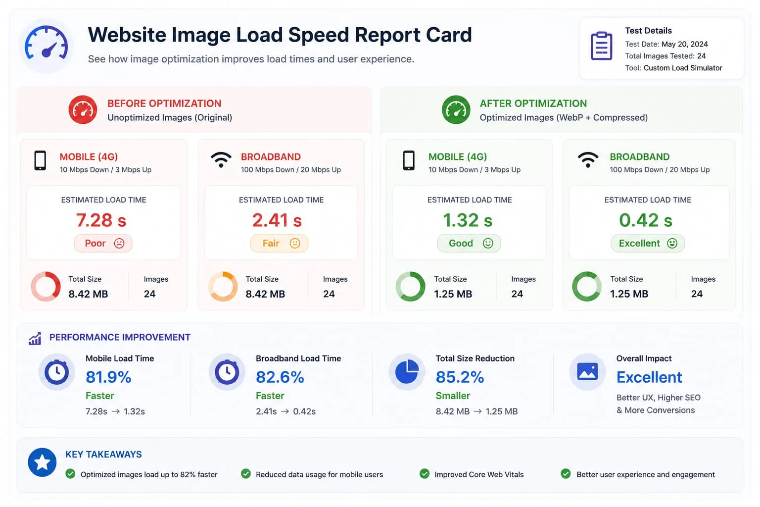Click the 82.6% broadband improvement figure

tap(280, 377)
